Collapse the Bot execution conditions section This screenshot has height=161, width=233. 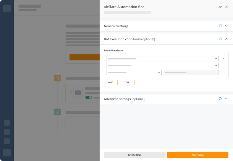pos(226,39)
